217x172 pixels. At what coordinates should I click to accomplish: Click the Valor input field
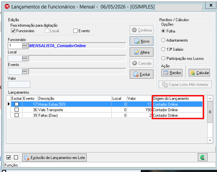coord(19,84)
